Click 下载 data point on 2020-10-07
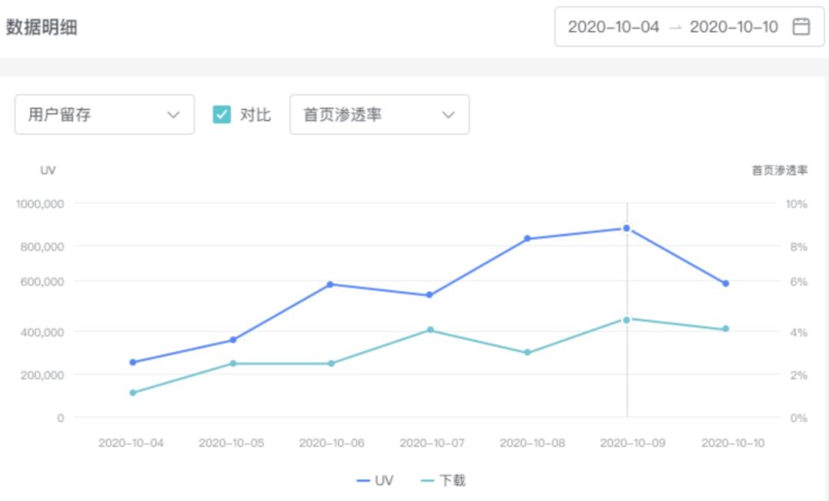 click(x=430, y=330)
